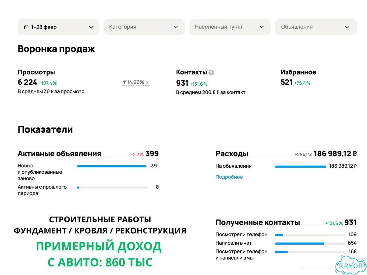This screenshot has height=275, width=367.
Task: Open the 1–28 февр date range dropdown
Action: (x=58, y=27)
